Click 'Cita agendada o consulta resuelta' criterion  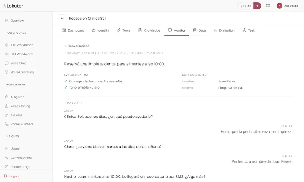[95, 81]
